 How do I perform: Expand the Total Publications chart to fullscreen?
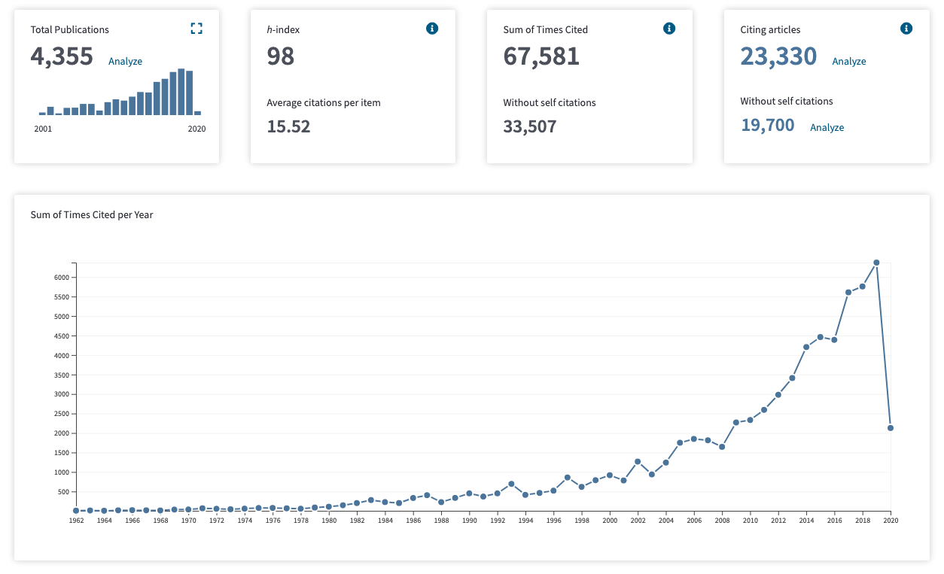tap(196, 29)
